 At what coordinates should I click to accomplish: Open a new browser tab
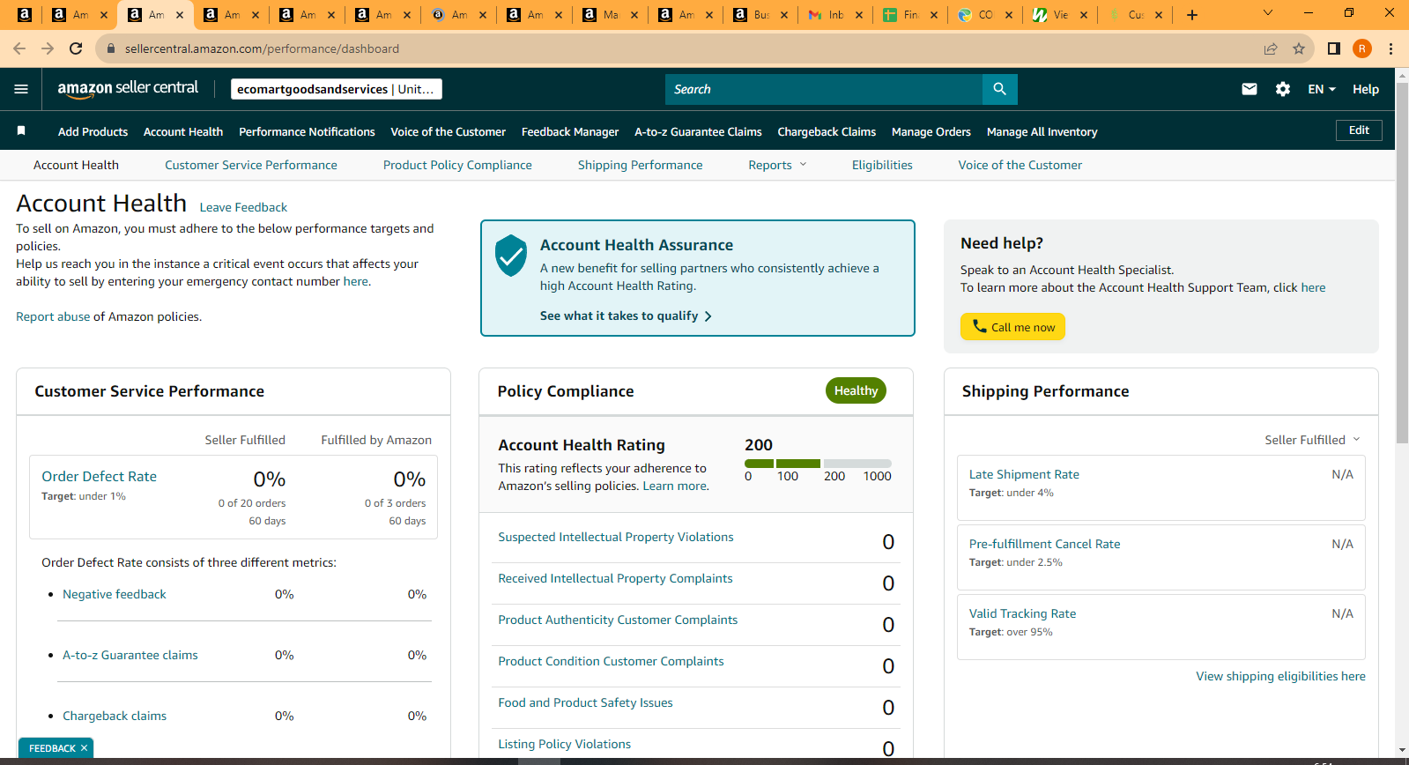pos(1192,15)
